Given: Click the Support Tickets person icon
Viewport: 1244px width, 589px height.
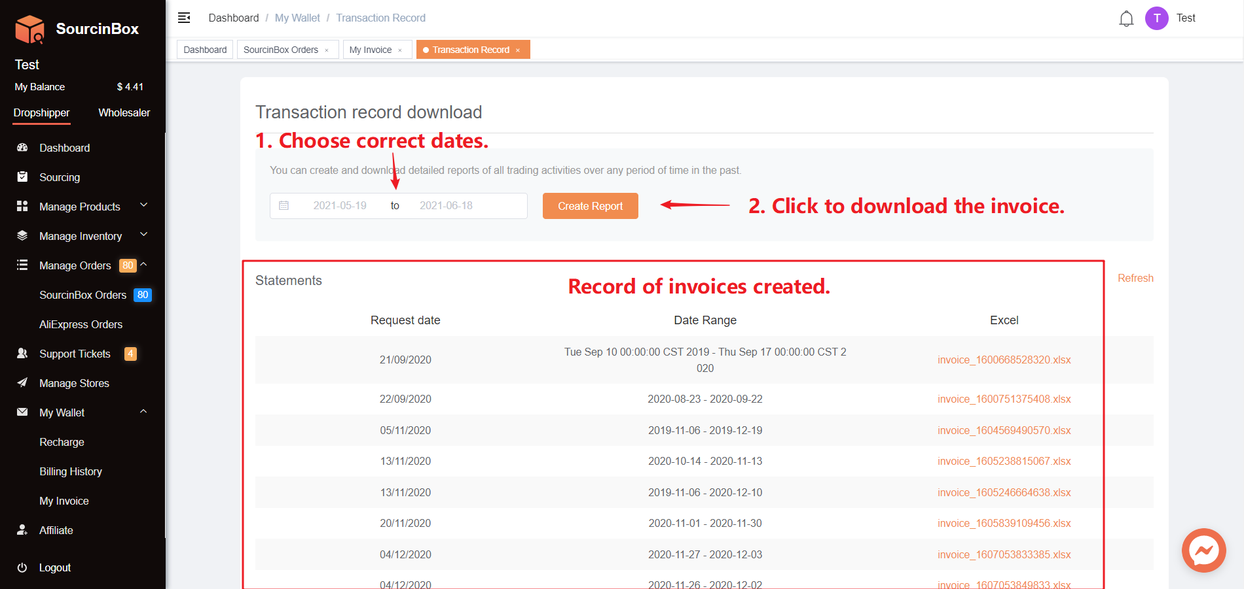Looking at the screenshot, I should (22, 353).
